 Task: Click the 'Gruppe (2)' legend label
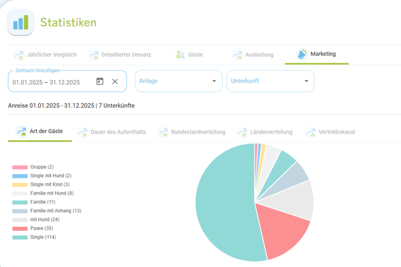coord(42,167)
